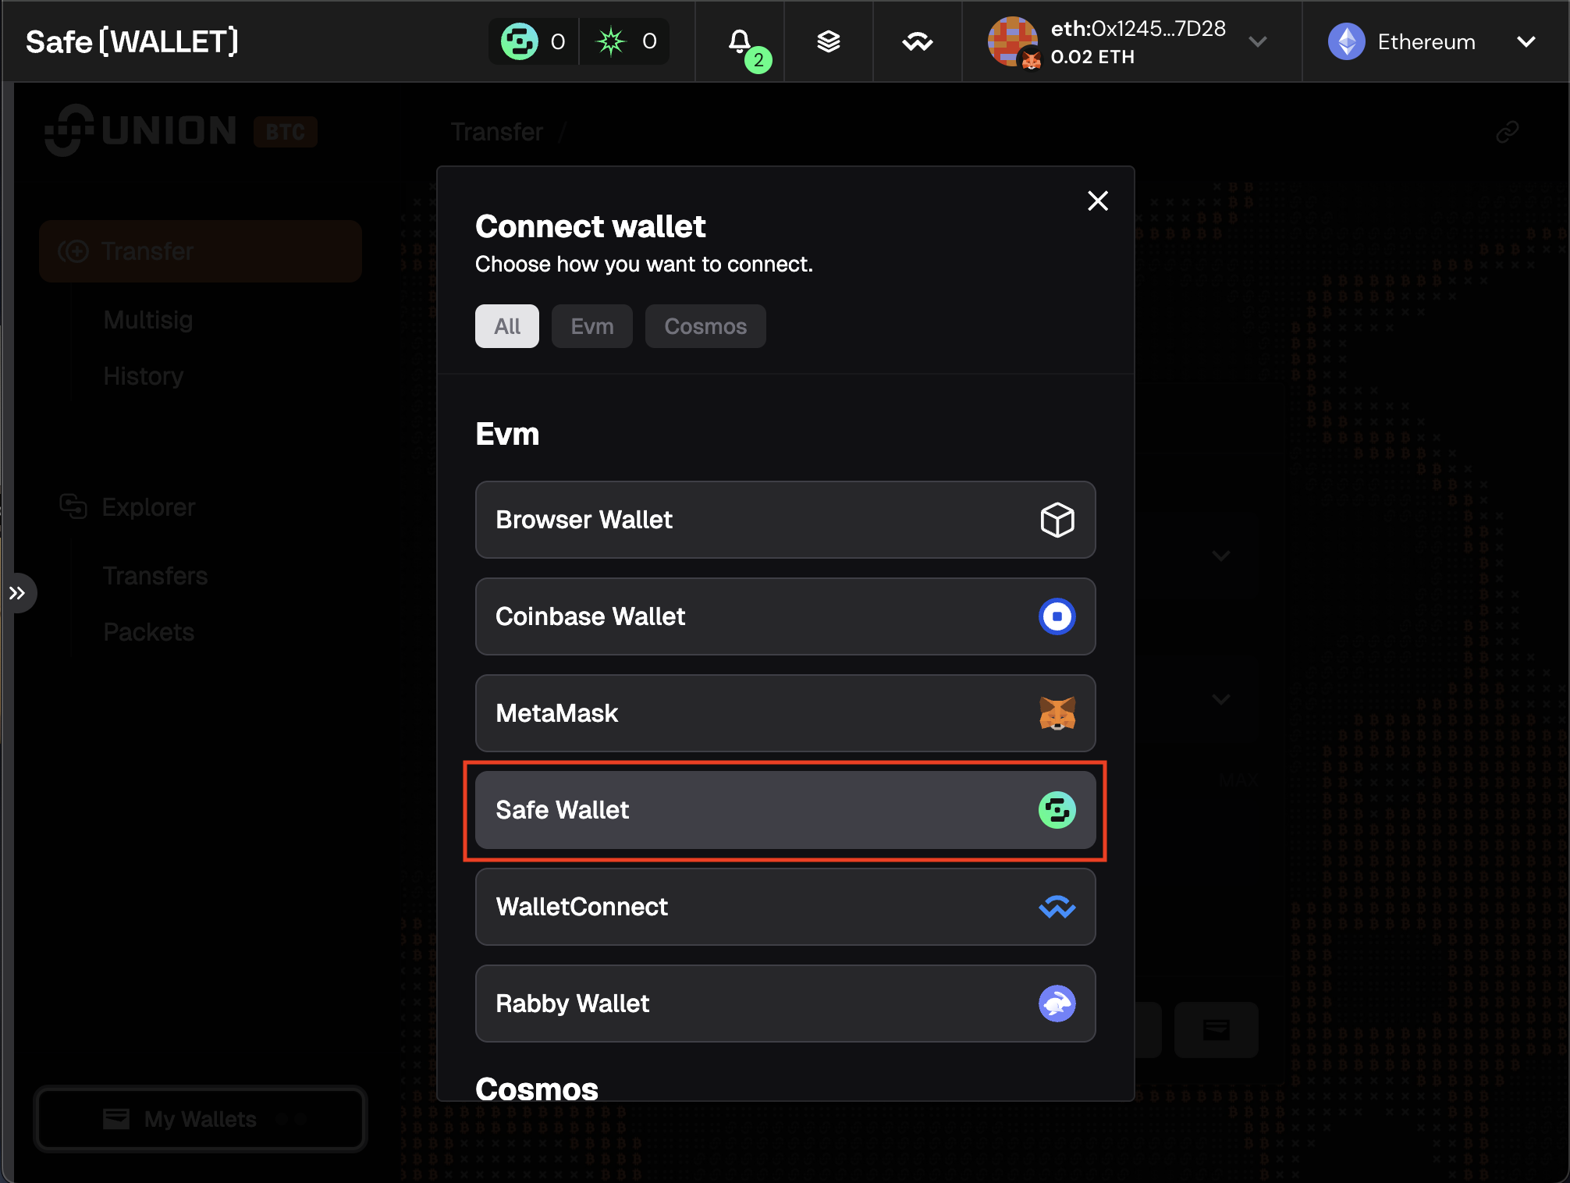1570x1183 pixels.
Task: Choose Rabby Wallet option
Action: coord(785,1004)
